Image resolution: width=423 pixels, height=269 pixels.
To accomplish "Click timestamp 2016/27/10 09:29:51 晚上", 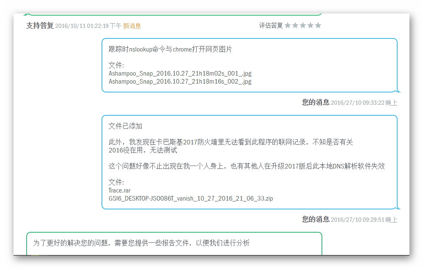I will 364,220.
